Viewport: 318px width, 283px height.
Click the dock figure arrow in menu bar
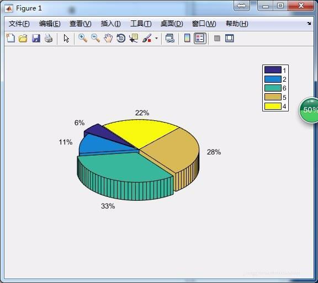[309, 24]
